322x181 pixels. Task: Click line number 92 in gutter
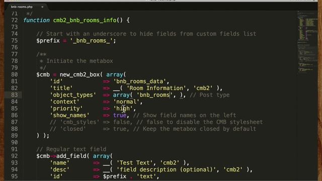15,156
